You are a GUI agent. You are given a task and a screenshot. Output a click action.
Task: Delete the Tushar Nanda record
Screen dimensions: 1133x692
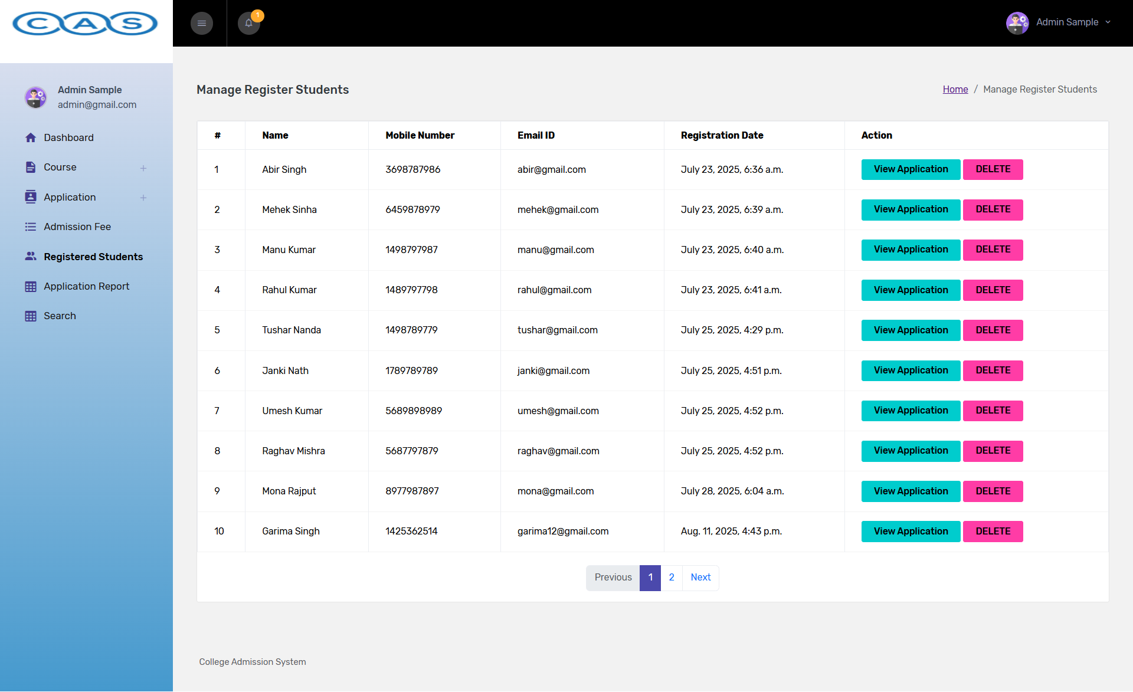point(993,330)
